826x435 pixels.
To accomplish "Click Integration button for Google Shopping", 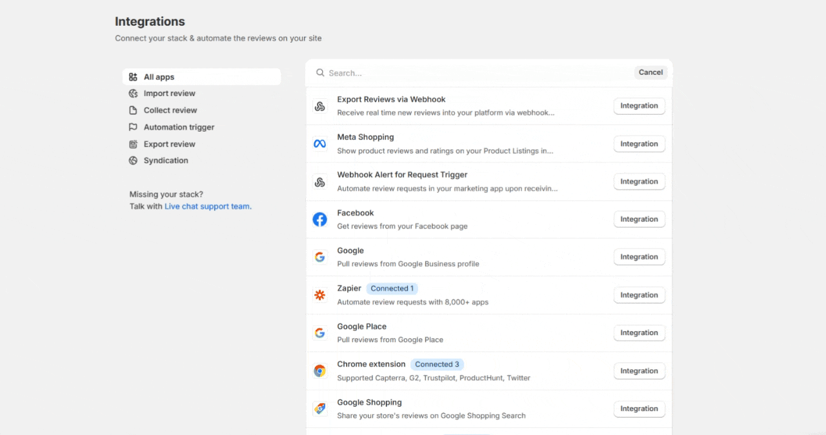I will (x=639, y=409).
